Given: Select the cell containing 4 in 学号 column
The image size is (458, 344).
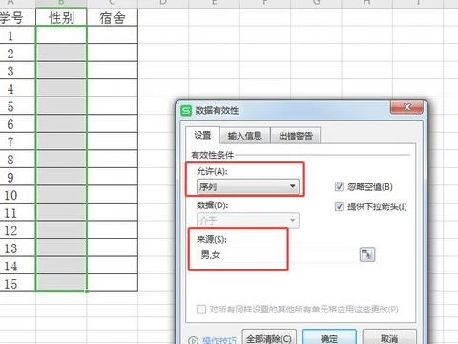Looking at the screenshot, I should click(x=17, y=88).
